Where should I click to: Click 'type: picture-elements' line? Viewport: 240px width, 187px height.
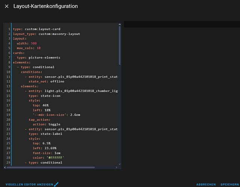coord(39,58)
